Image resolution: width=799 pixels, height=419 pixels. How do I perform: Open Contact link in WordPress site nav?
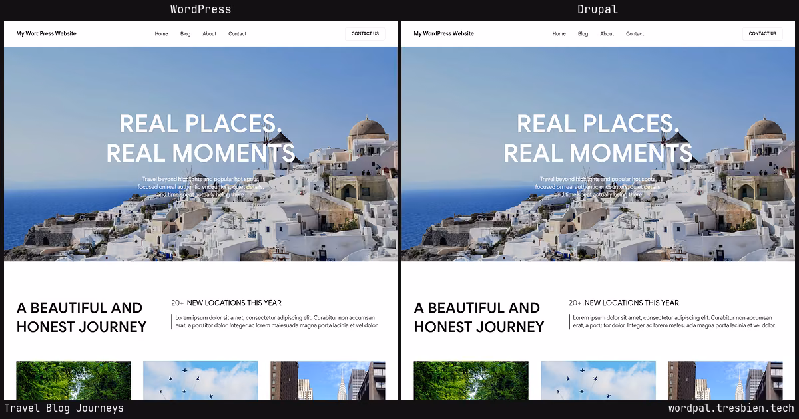(237, 34)
